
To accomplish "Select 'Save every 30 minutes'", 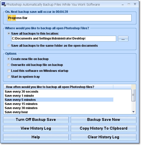I will pyautogui.click(x=59, y=108).
